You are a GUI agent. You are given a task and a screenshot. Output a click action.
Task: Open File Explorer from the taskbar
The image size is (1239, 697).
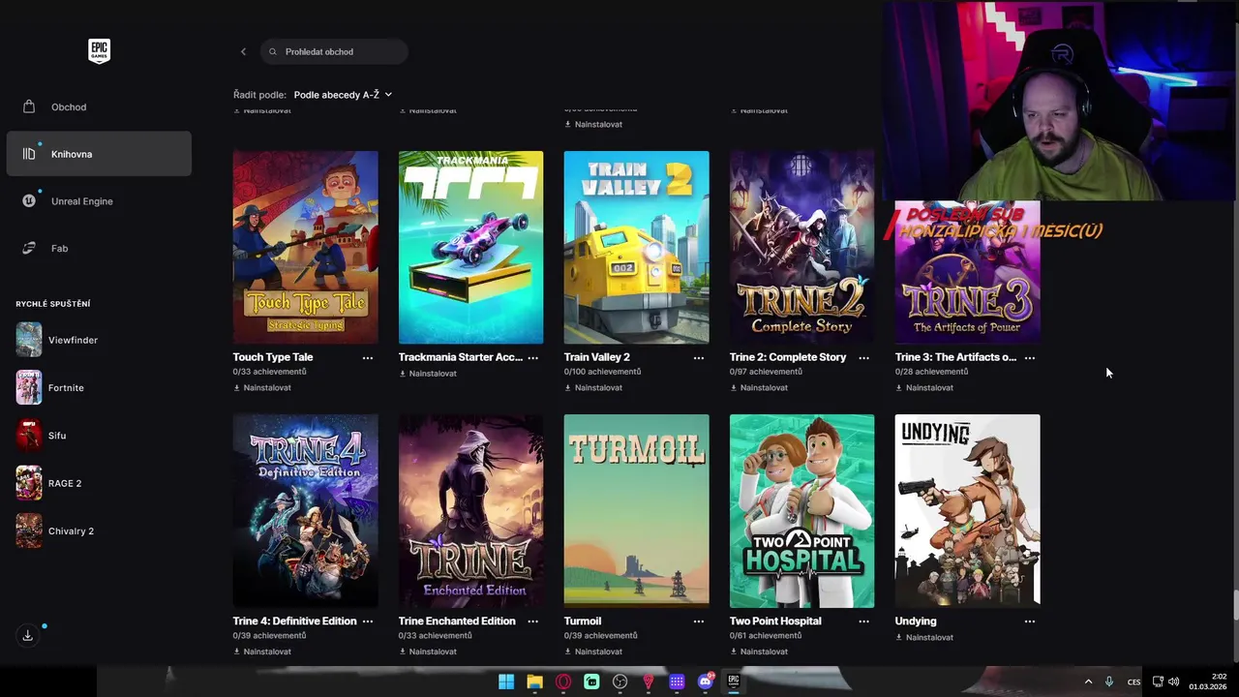(534, 682)
